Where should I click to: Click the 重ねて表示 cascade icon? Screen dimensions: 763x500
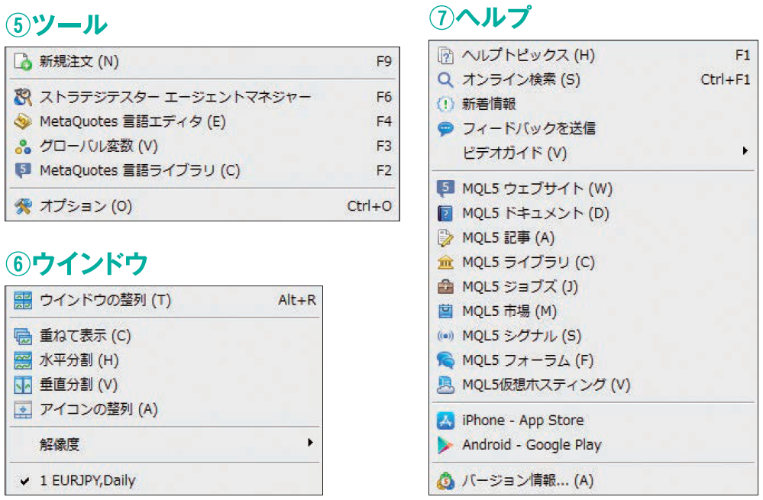pyautogui.click(x=23, y=336)
